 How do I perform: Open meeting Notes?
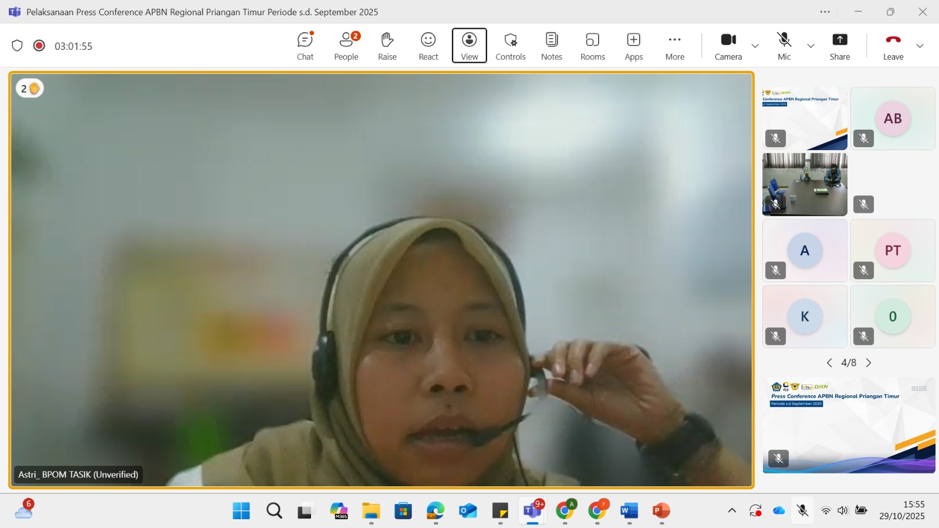pyautogui.click(x=551, y=46)
